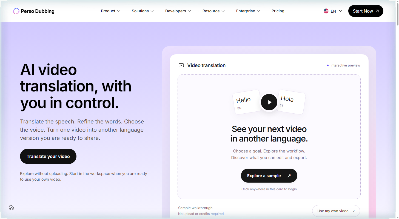Open the EN language selector dropdown
399x219 pixels.
(333, 11)
